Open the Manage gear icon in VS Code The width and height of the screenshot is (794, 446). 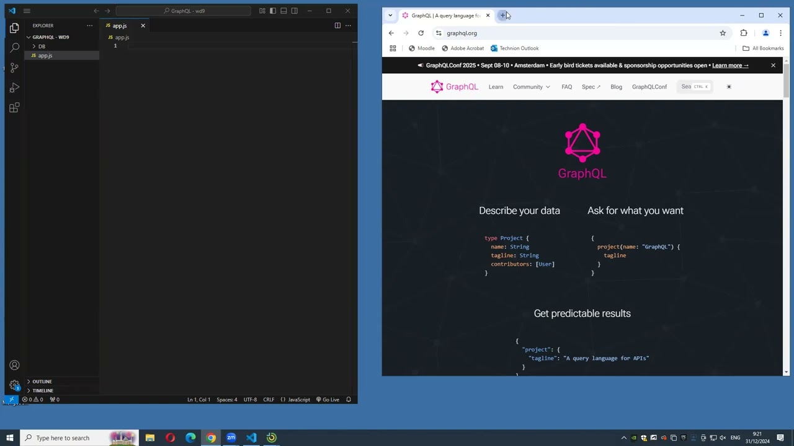click(x=14, y=385)
